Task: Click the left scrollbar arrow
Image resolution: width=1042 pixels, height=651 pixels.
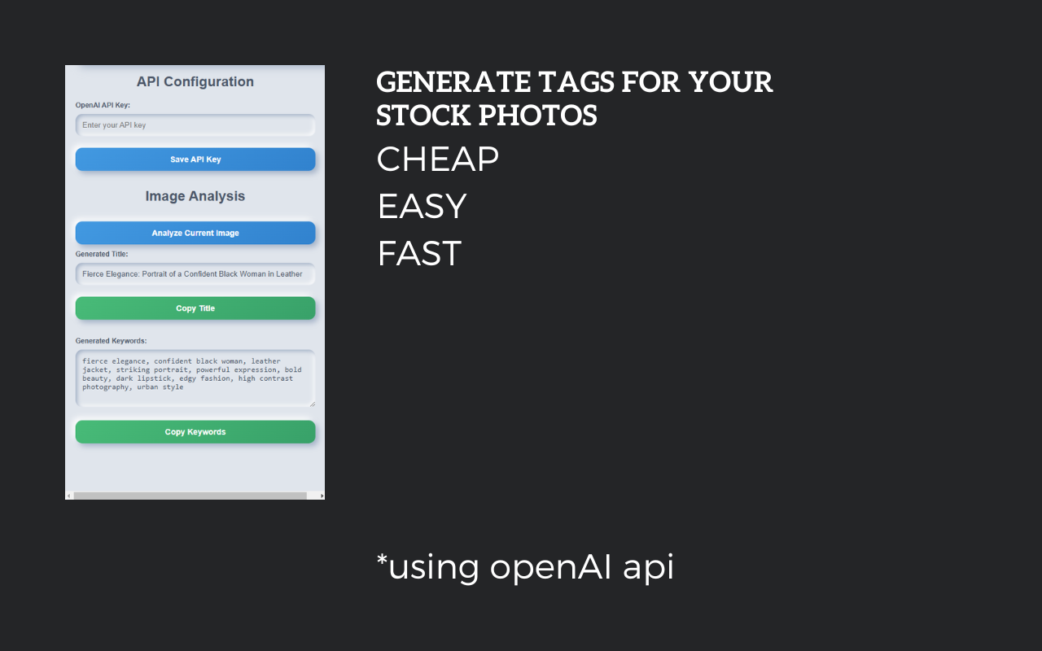Action: pos(69,494)
